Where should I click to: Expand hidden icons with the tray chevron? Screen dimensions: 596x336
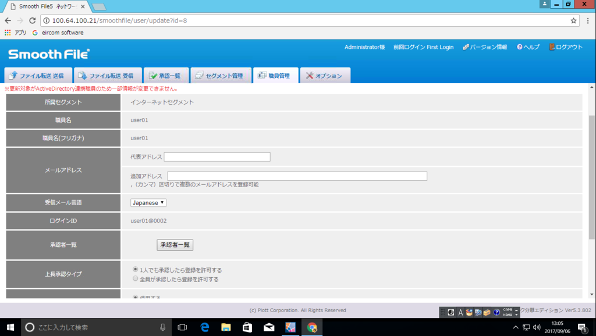point(515,327)
